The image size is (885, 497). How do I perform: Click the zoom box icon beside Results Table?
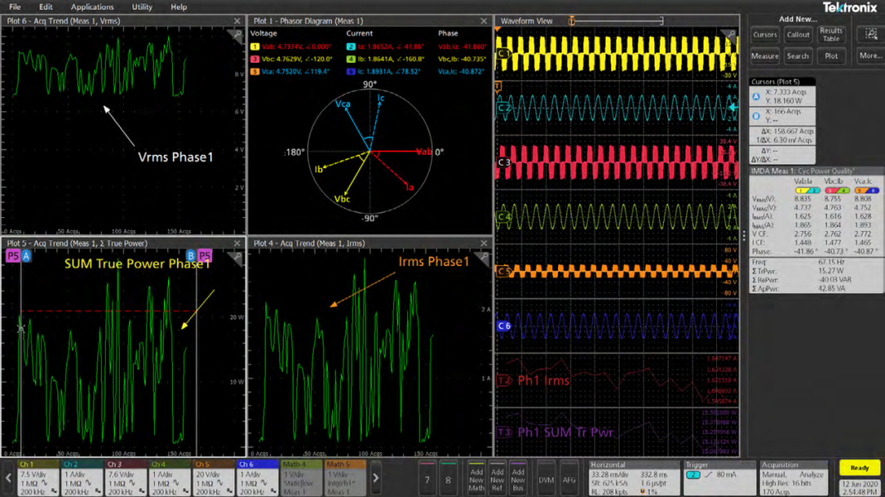(x=870, y=34)
